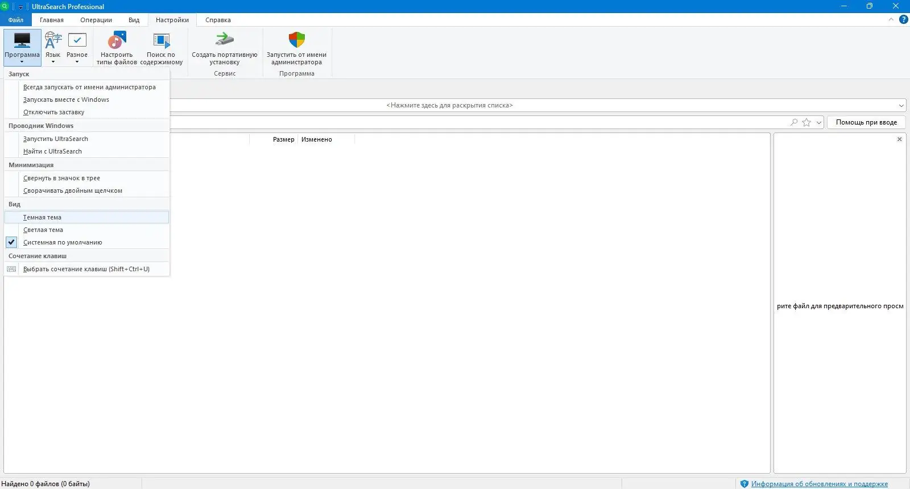Click the update info shield icon

coord(744,484)
